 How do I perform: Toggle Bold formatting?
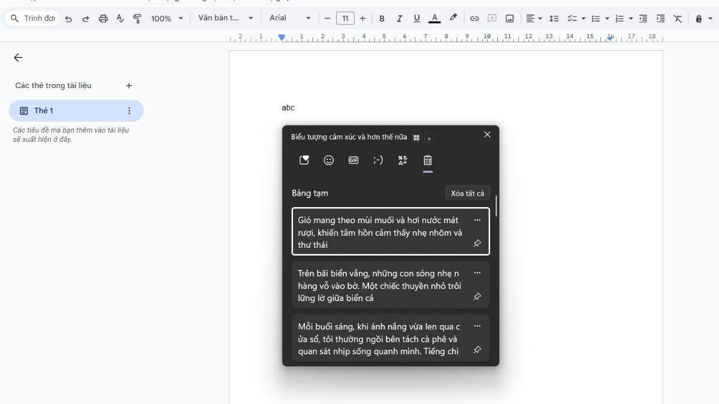382,19
